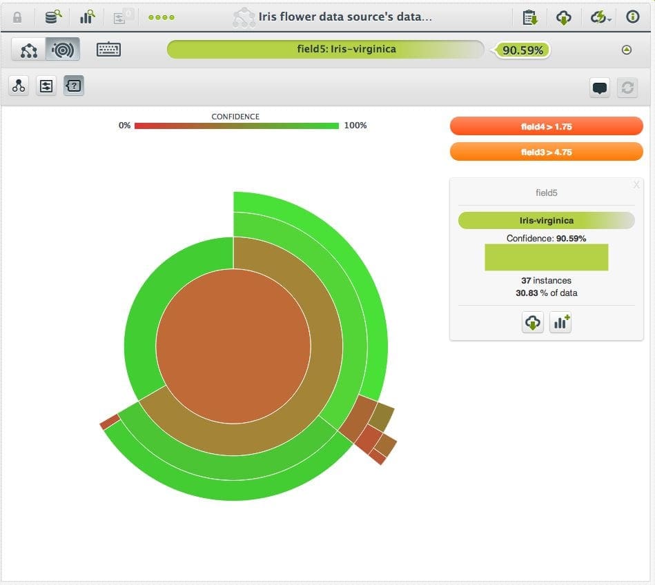
Task: Switch to the tree view toggle
Action: point(29,50)
